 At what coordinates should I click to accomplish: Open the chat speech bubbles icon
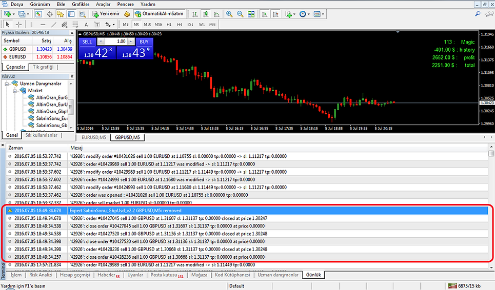click(x=489, y=14)
